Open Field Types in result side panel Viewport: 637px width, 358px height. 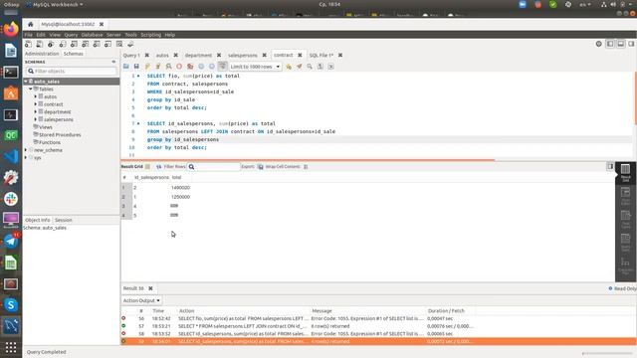[626, 219]
